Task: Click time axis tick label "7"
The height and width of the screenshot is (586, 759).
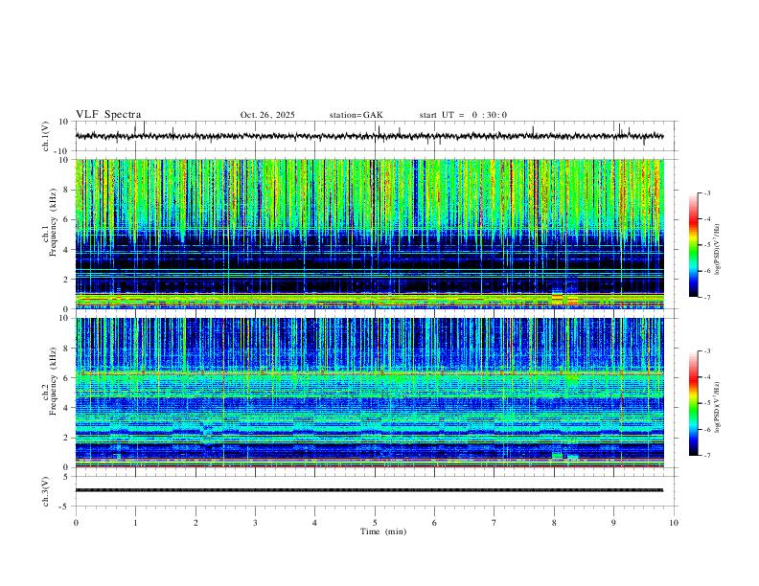Action: tap(494, 523)
